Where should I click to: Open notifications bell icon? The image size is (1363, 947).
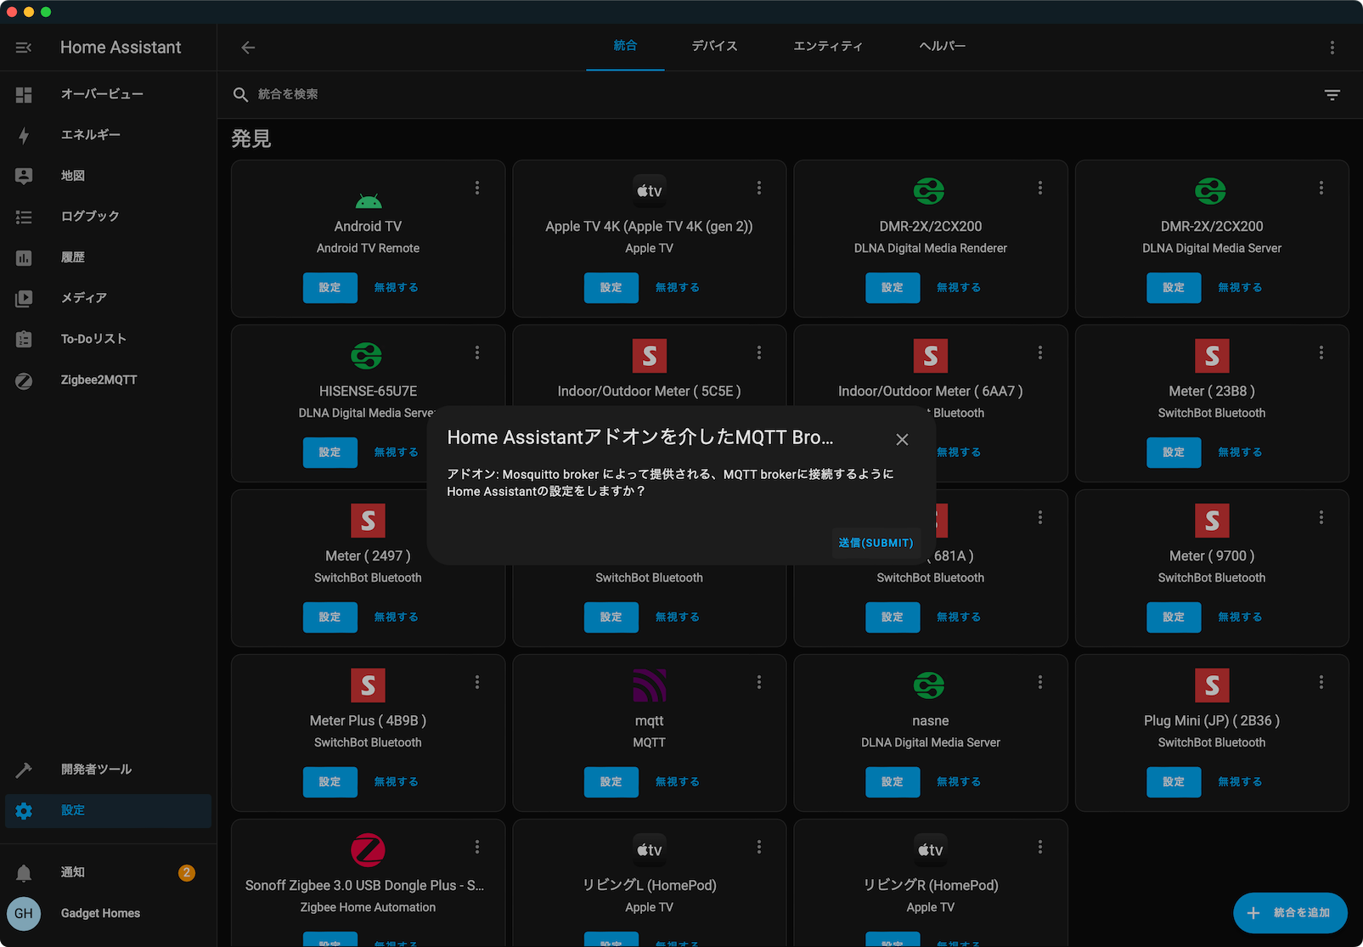[24, 872]
